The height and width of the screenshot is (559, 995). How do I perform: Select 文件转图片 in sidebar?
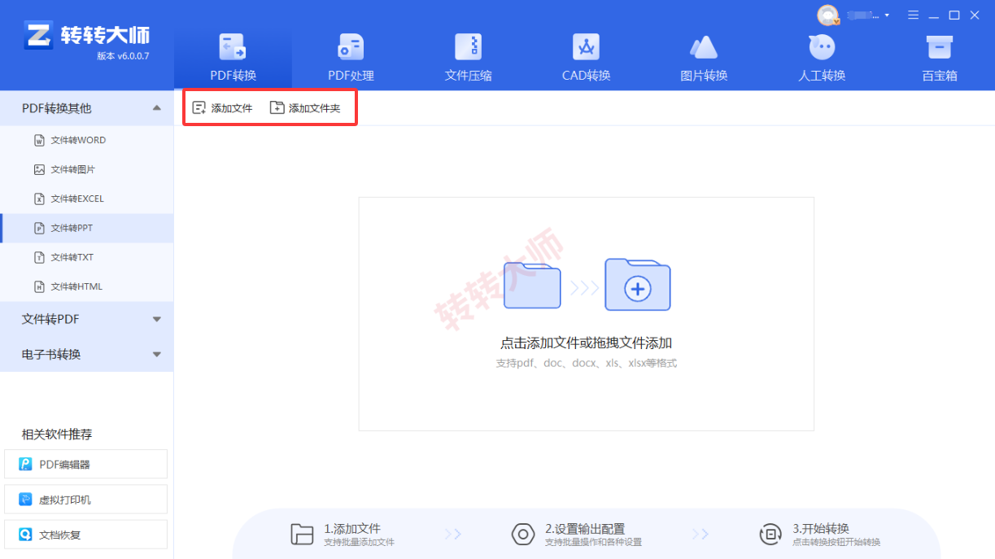tap(86, 169)
